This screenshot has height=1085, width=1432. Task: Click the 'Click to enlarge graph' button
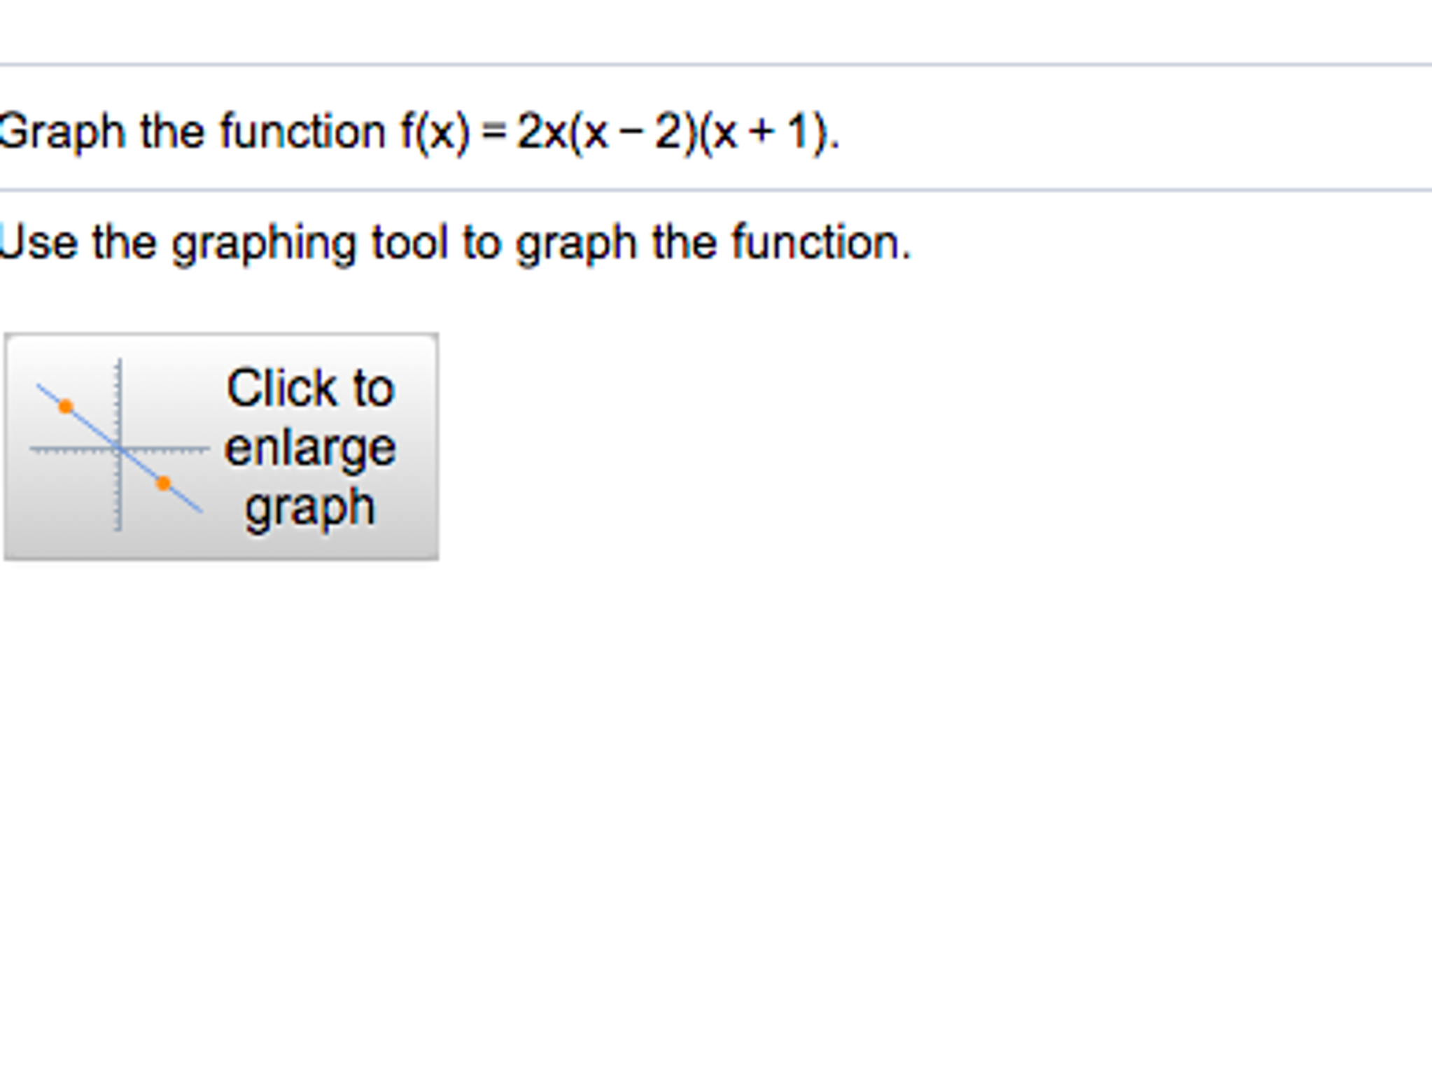point(221,447)
